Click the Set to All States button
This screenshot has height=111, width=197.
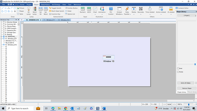(x=186, y=83)
